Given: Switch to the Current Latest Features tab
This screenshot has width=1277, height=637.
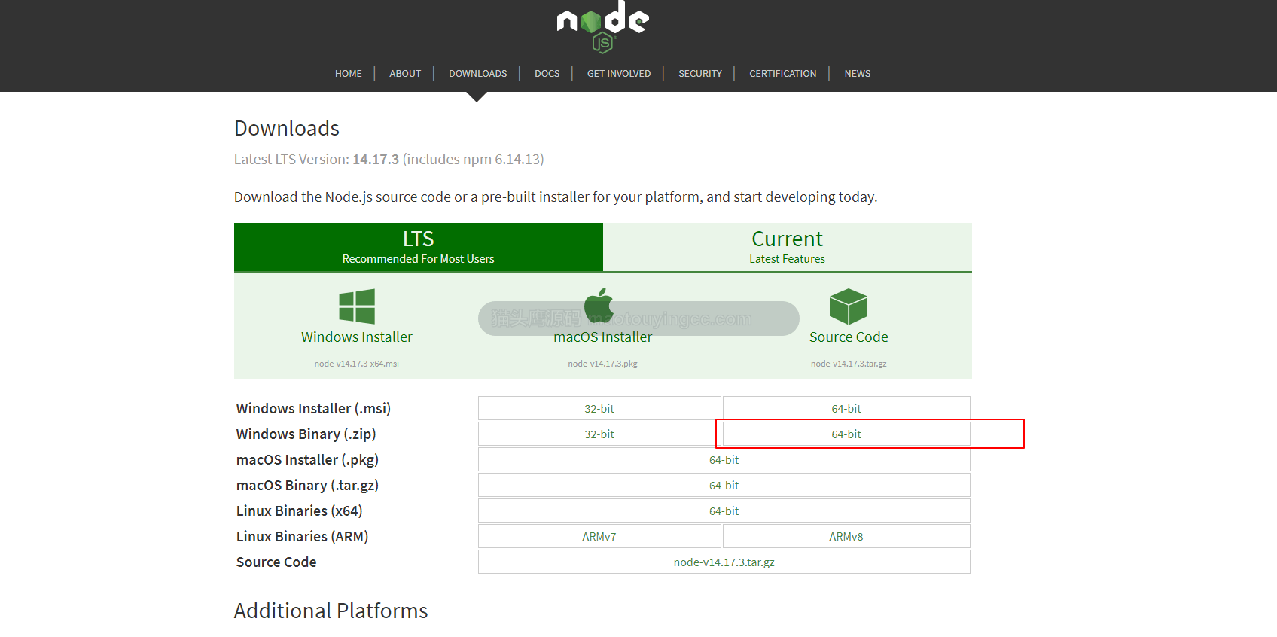Looking at the screenshot, I should 788,247.
